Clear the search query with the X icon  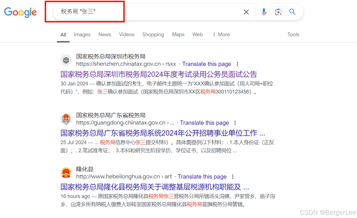[246, 12]
